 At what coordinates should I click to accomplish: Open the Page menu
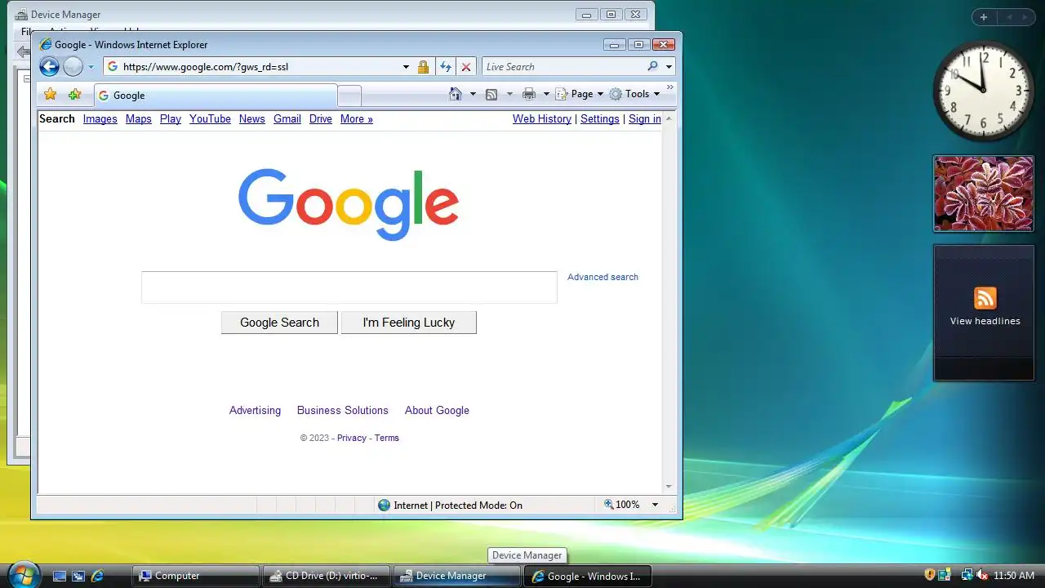click(x=580, y=94)
